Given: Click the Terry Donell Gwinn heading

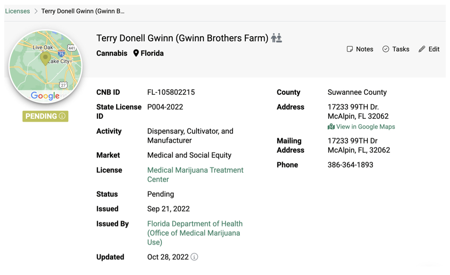Looking at the screenshot, I should tap(182, 38).
